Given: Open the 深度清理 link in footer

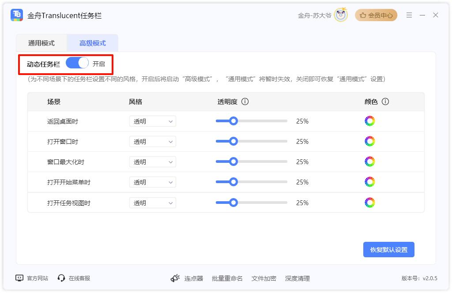Looking at the screenshot, I should [x=298, y=278].
